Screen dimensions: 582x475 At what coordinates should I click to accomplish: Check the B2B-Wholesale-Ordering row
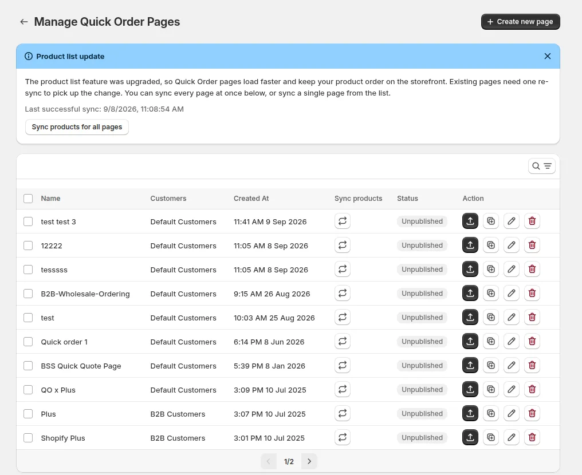(x=28, y=294)
